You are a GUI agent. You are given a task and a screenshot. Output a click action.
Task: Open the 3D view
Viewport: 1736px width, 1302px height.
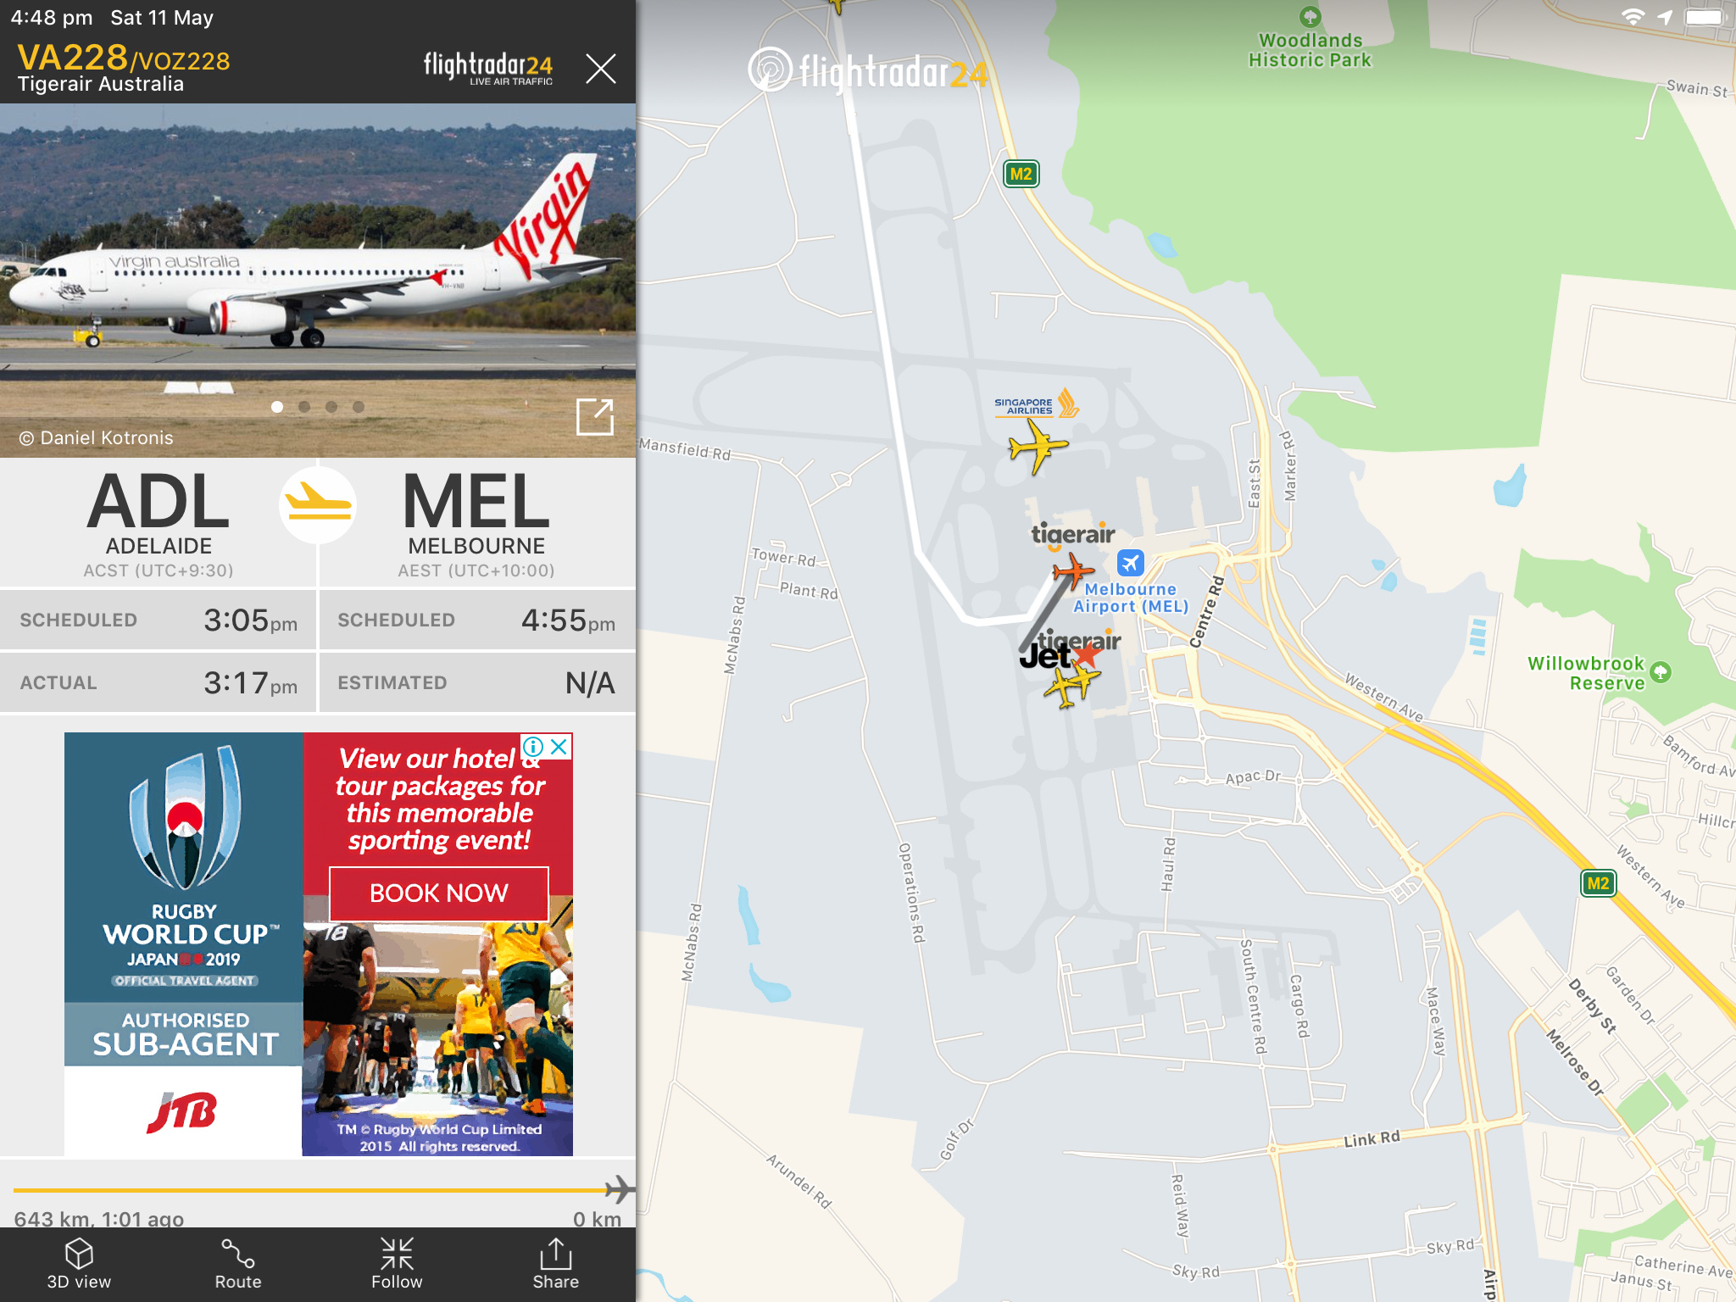tap(79, 1264)
